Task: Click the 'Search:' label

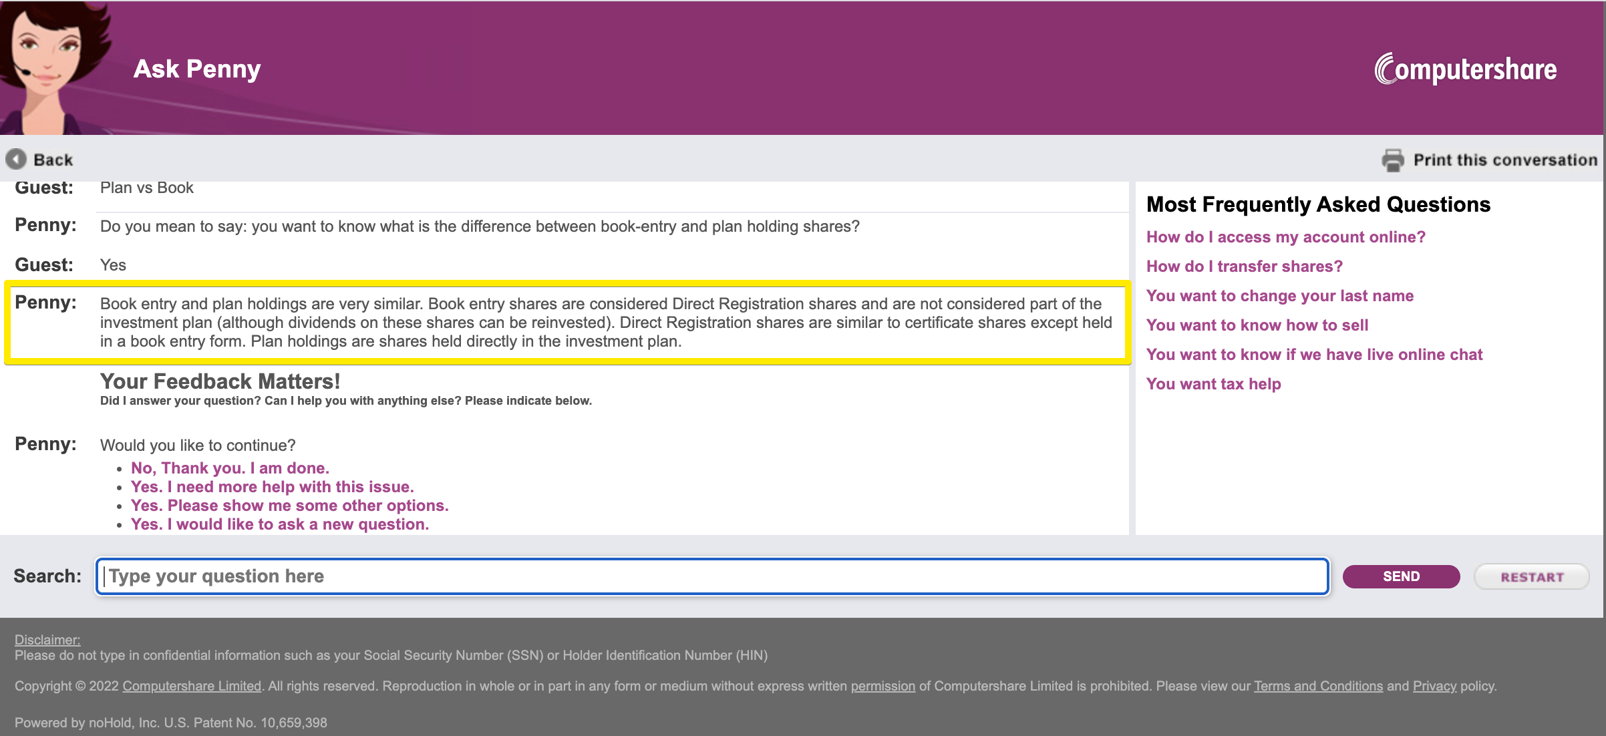Action: click(47, 576)
